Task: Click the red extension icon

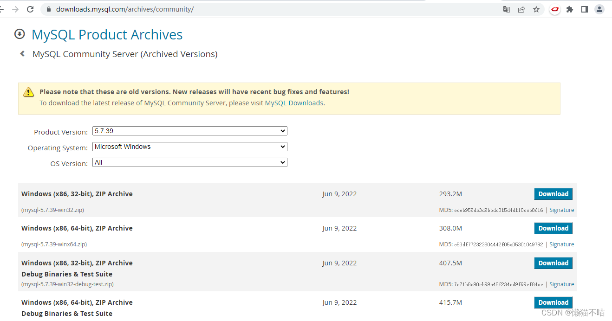Action: [x=554, y=9]
